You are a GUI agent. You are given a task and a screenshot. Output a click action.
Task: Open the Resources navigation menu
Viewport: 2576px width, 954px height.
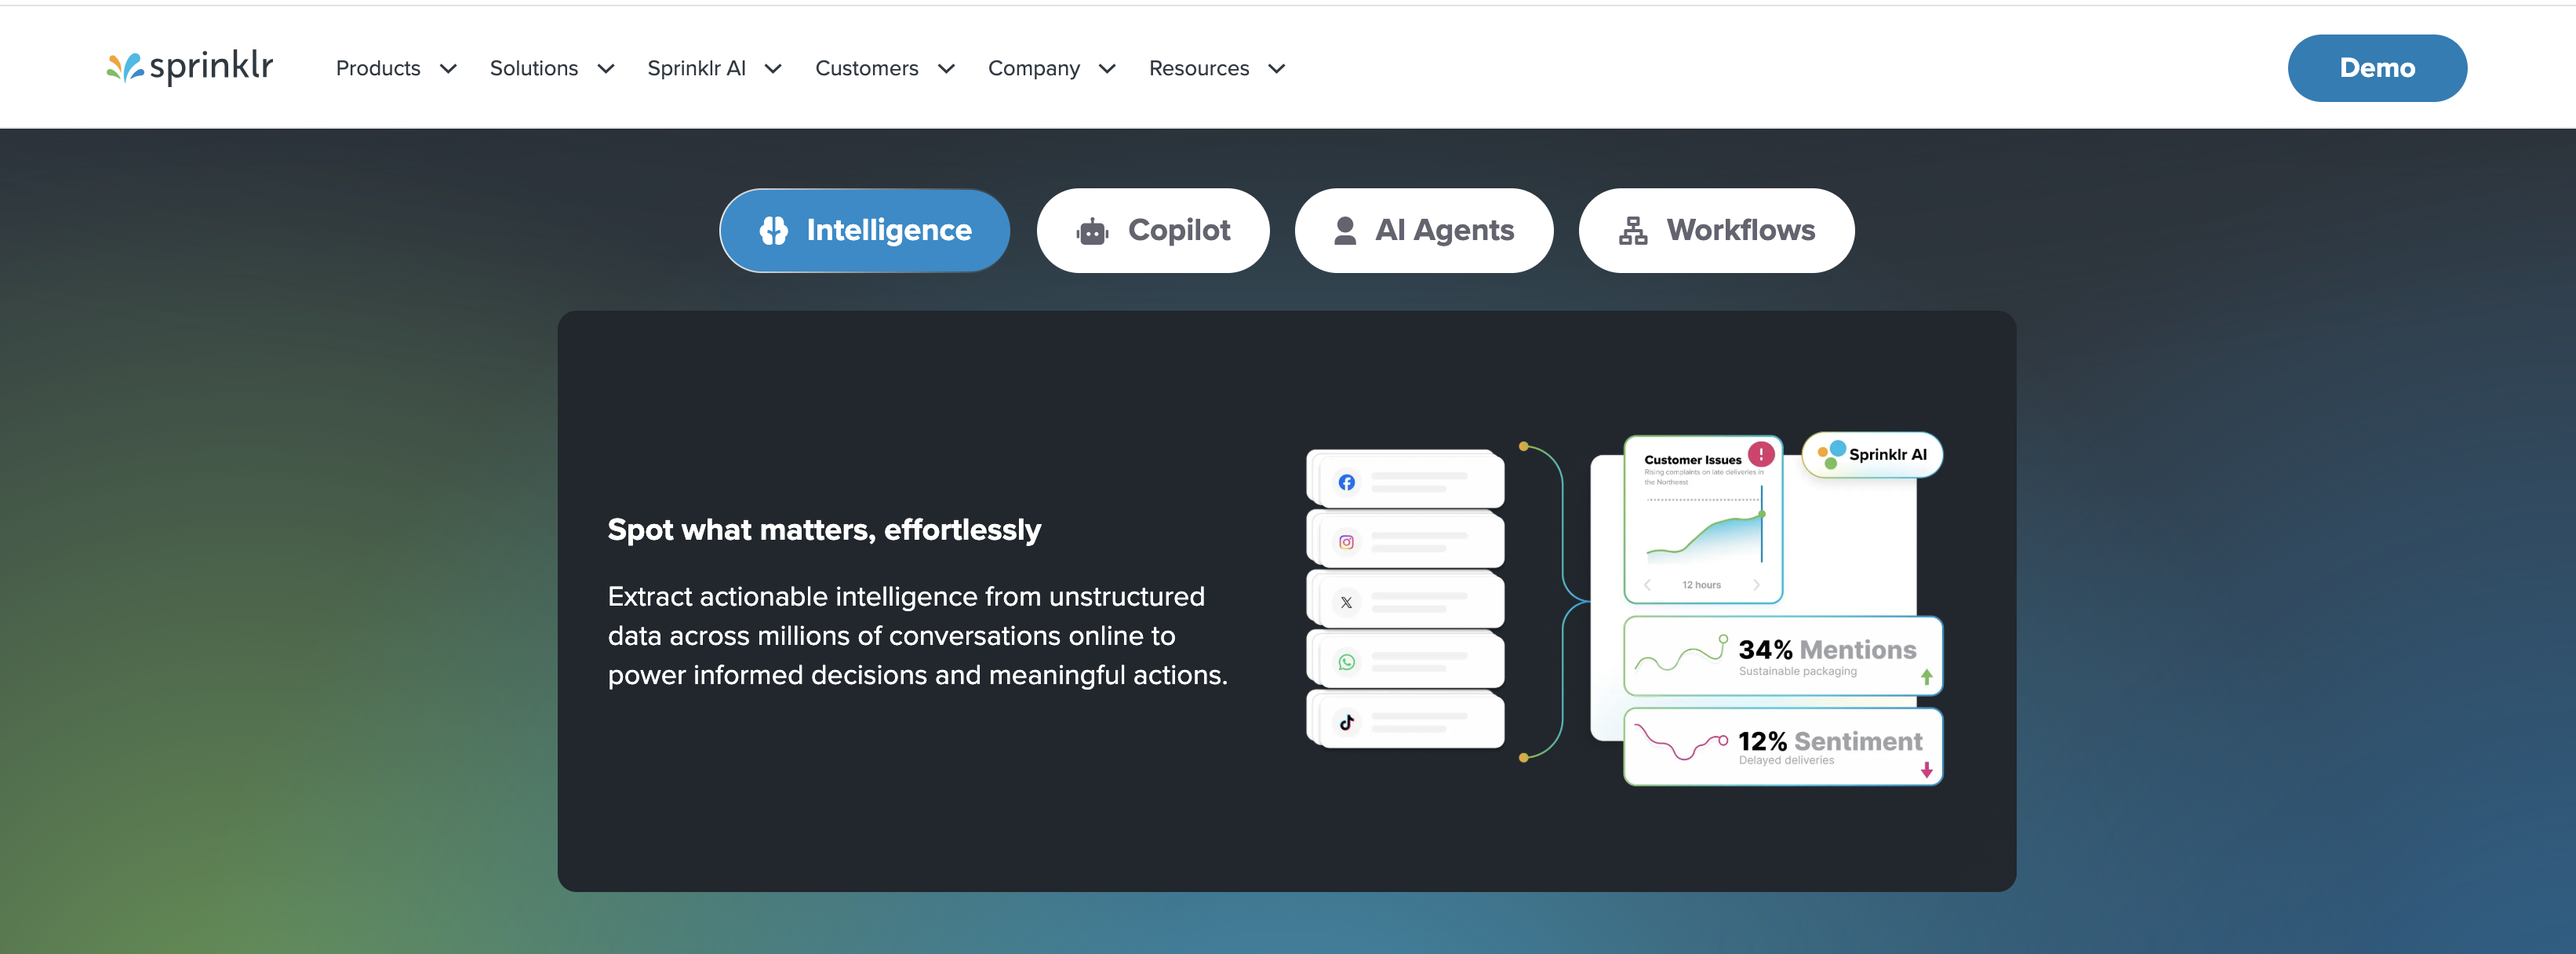[1217, 68]
